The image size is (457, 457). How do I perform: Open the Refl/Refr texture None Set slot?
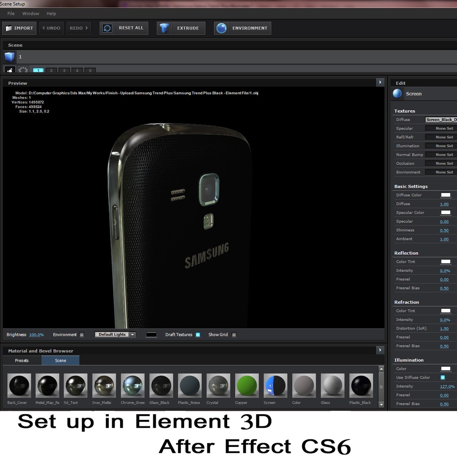(441, 137)
